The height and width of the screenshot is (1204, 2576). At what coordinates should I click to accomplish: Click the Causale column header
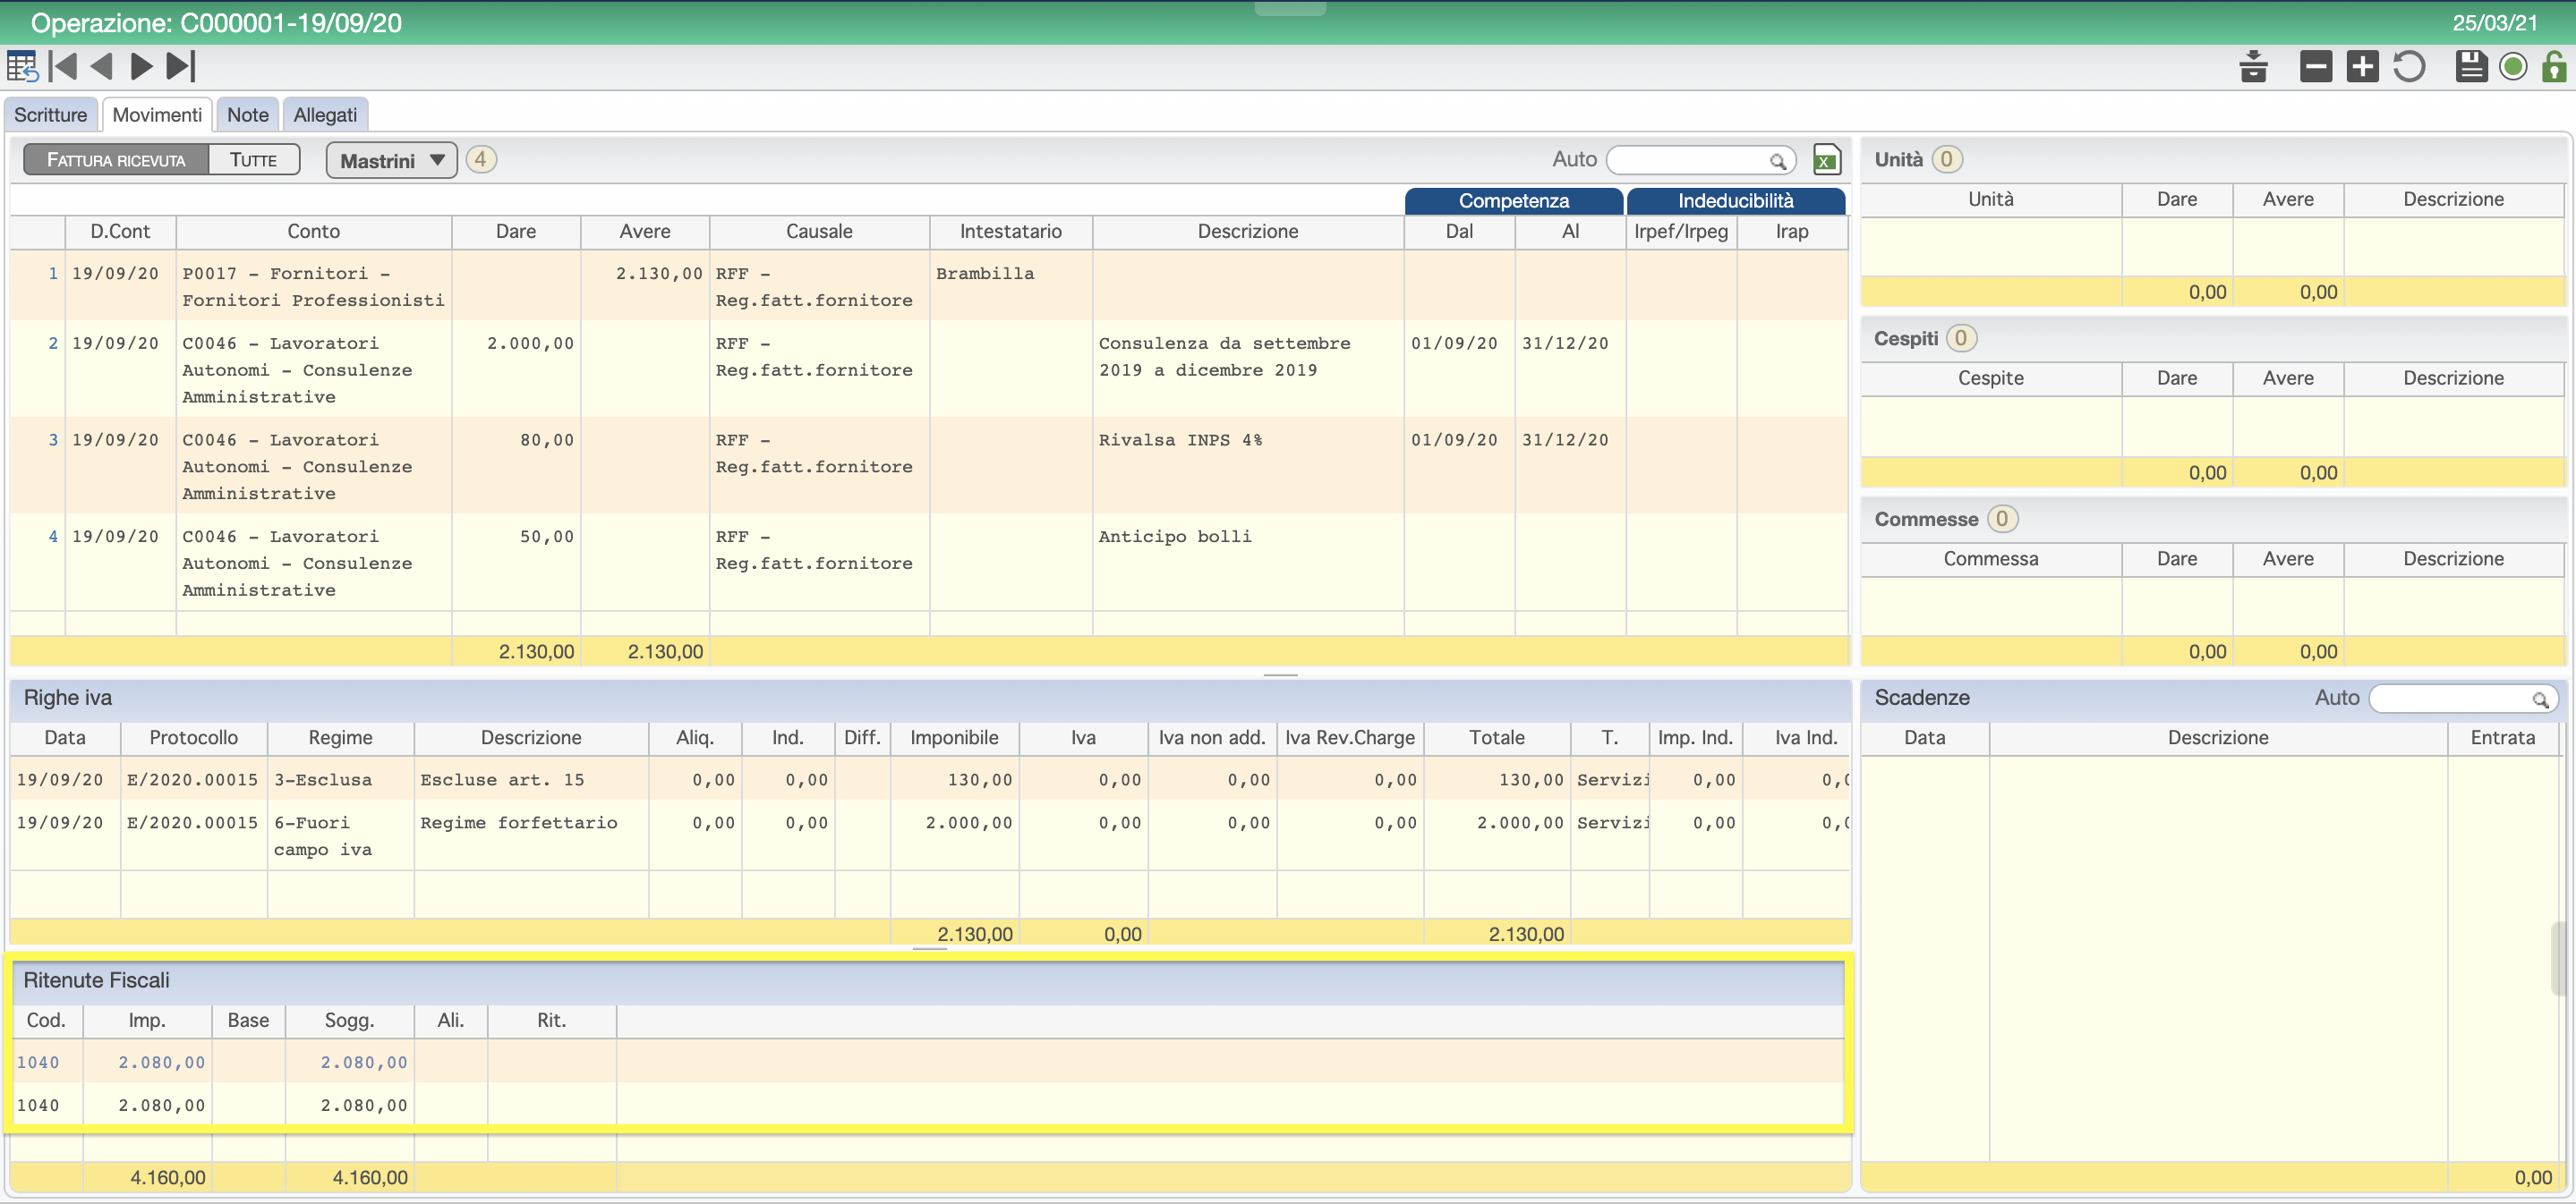point(819,232)
